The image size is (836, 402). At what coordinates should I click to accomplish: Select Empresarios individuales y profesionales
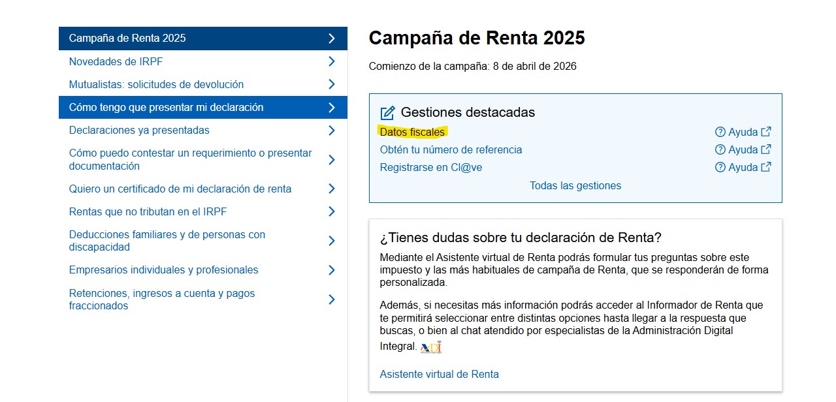click(x=203, y=270)
